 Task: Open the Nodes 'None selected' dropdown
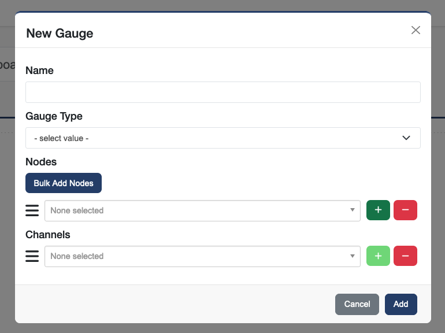click(x=196, y=210)
